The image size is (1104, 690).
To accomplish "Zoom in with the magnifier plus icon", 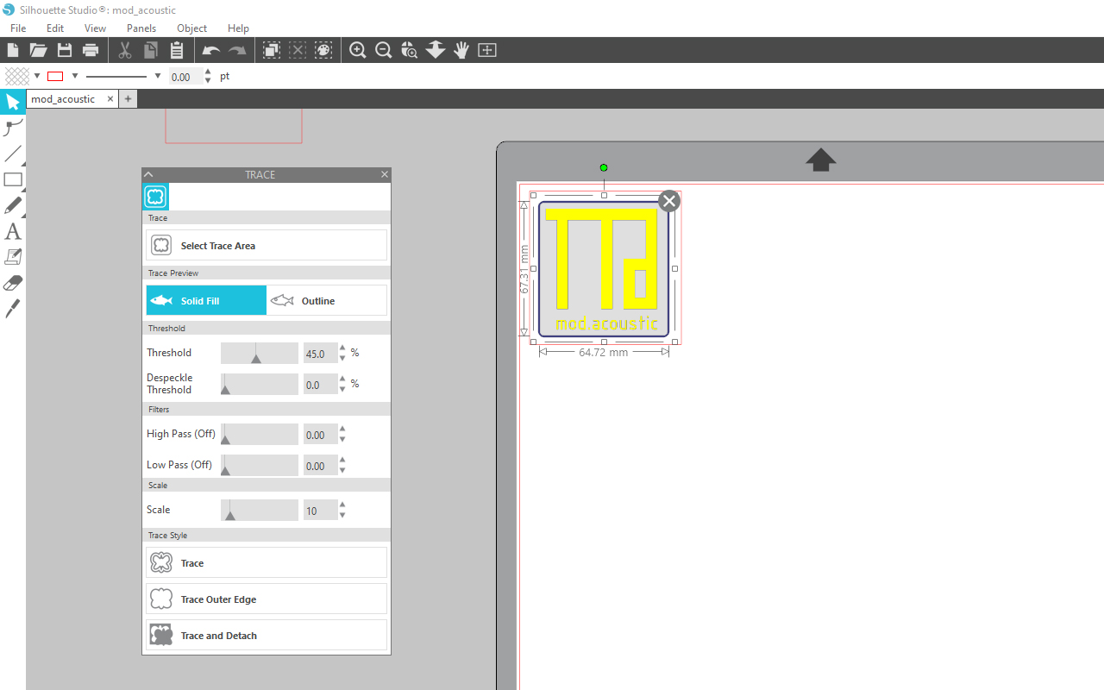I will pos(358,50).
